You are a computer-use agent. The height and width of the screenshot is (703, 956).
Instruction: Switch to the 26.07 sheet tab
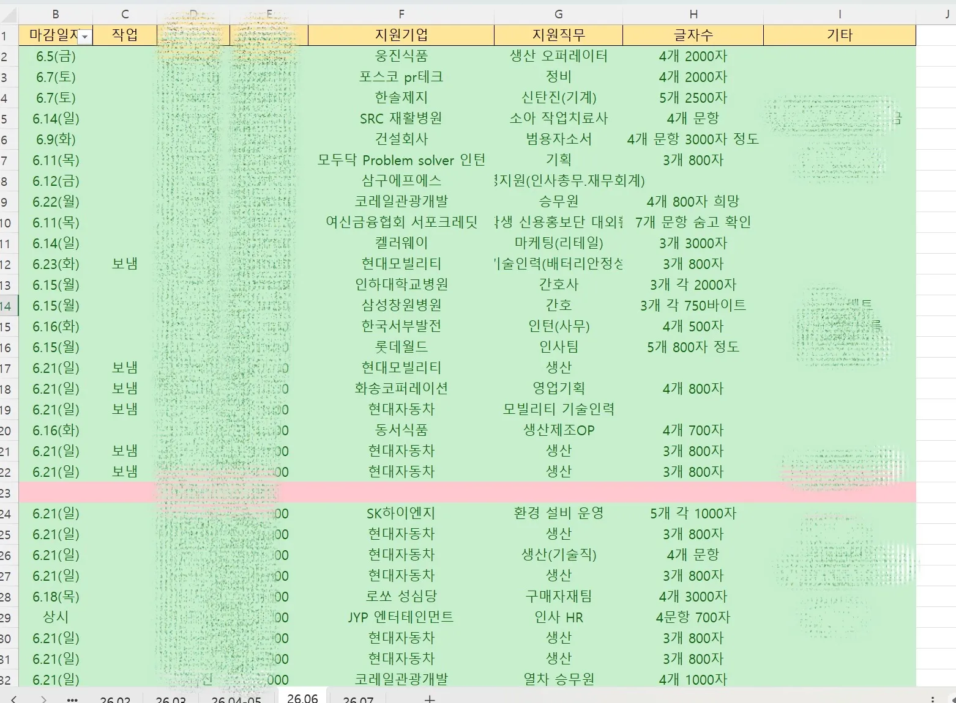(x=358, y=699)
